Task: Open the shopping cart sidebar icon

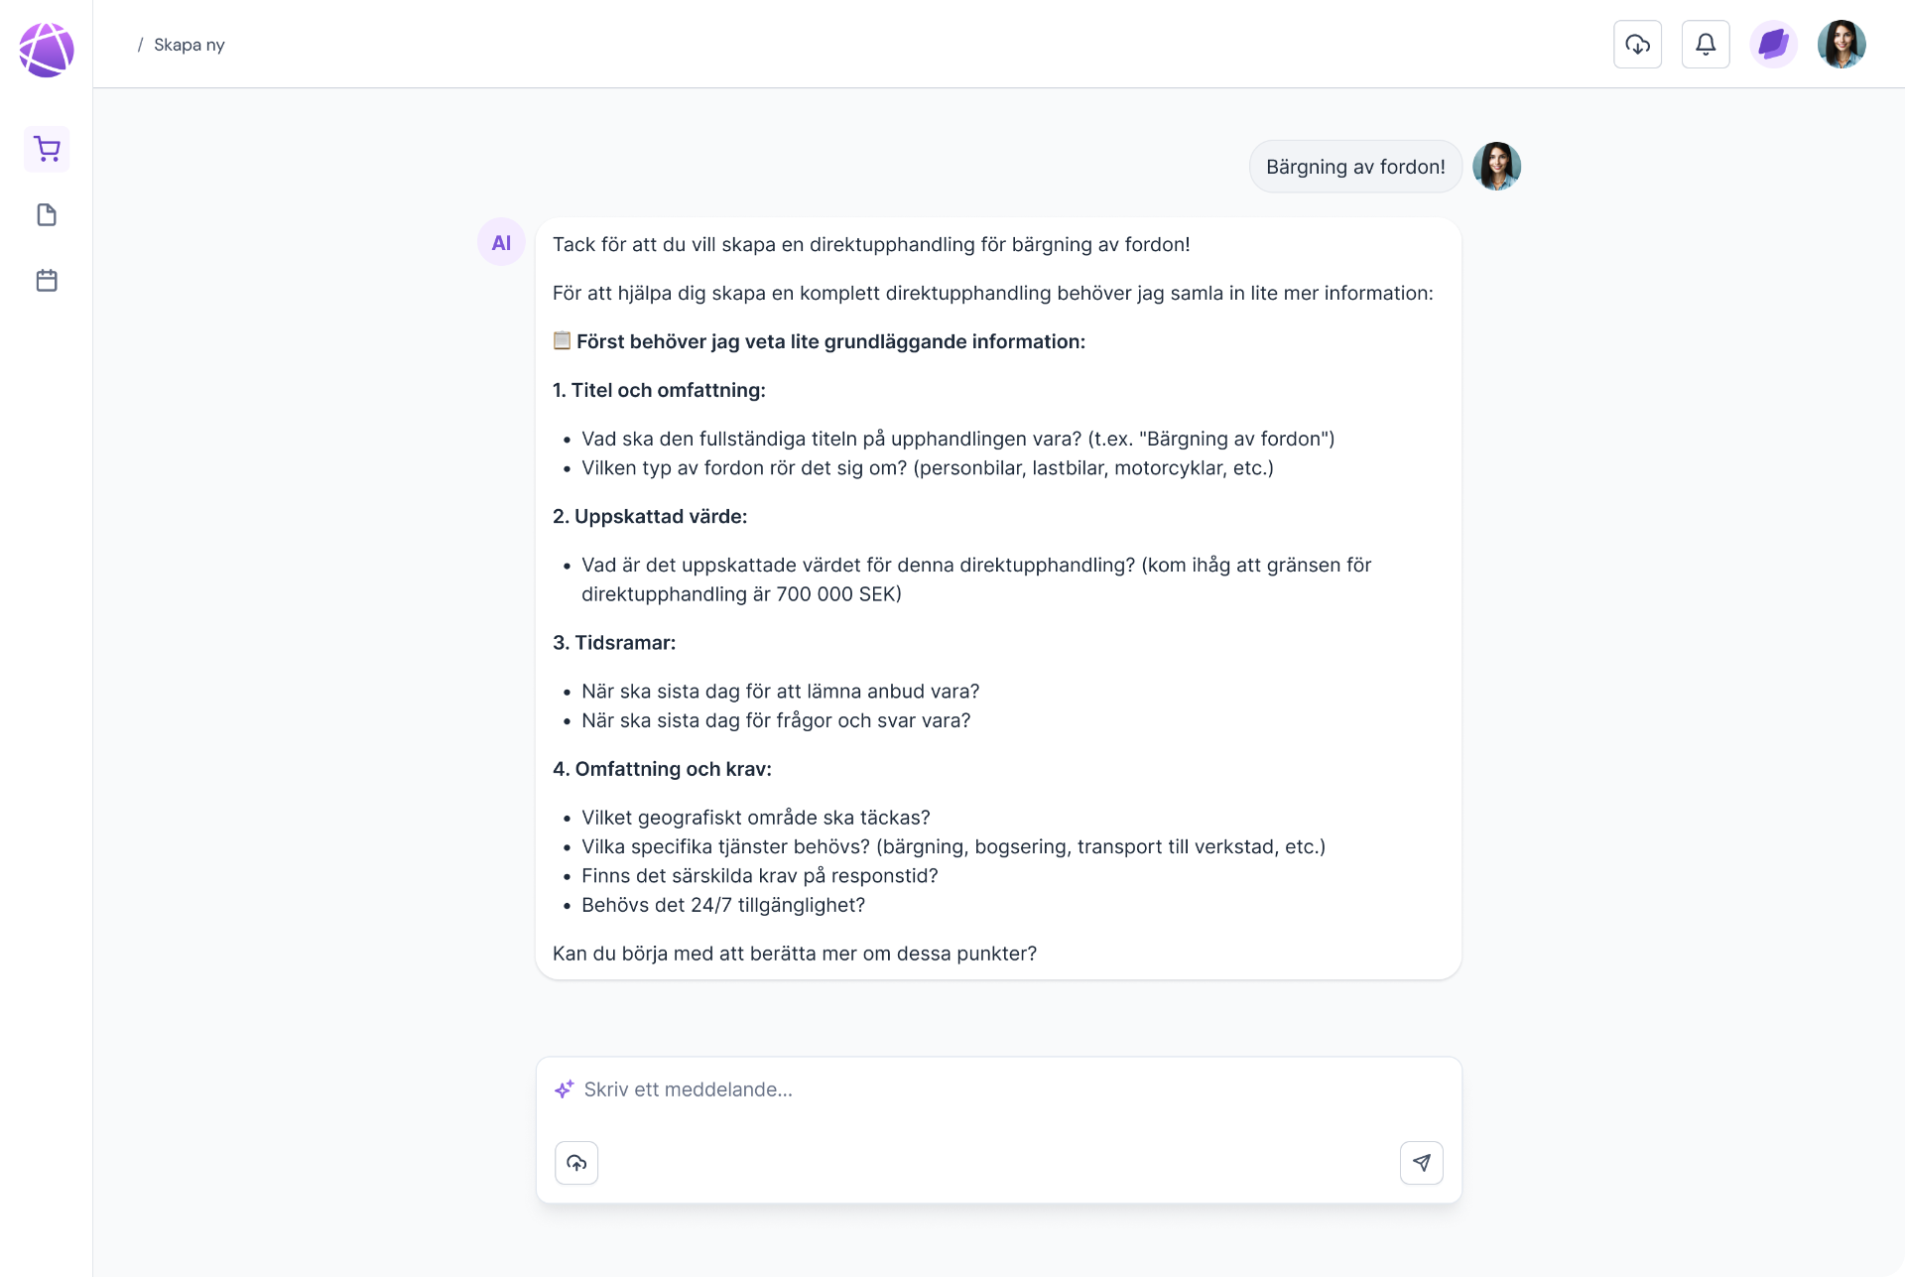Action: pyautogui.click(x=47, y=149)
